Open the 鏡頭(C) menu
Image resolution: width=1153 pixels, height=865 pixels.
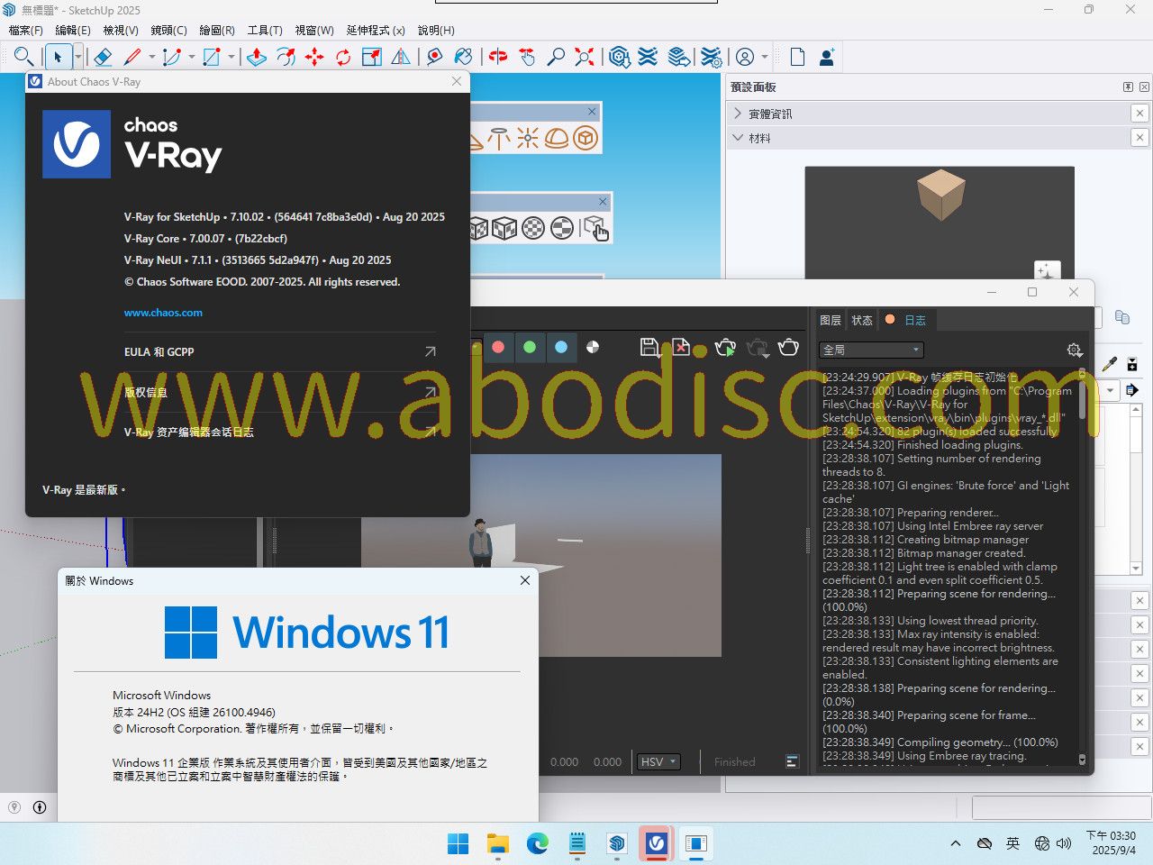point(169,30)
